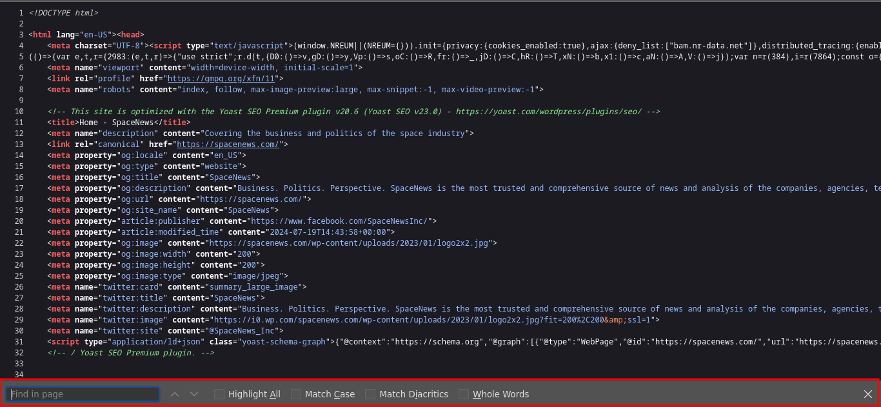Viewport: 881px width, 407px height.
Task: Focus the Find in page field
Action: tap(83, 394)
